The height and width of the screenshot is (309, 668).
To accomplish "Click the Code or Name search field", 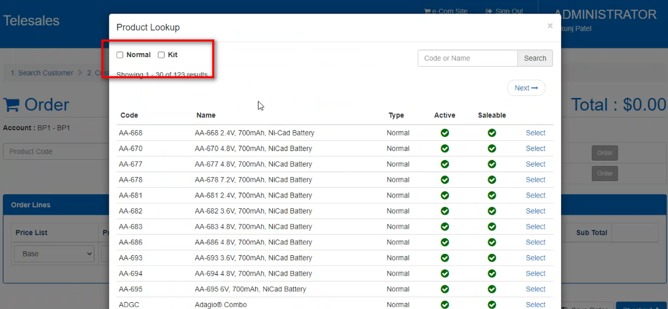I will point(467,59).
